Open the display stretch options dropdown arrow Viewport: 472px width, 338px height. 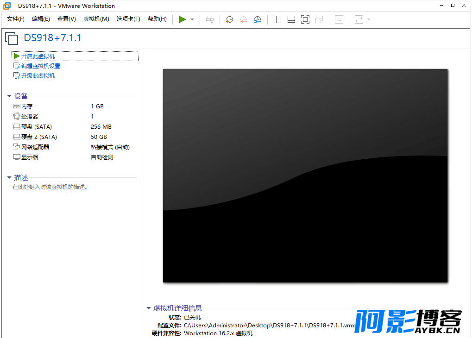(x=369, y=19)
